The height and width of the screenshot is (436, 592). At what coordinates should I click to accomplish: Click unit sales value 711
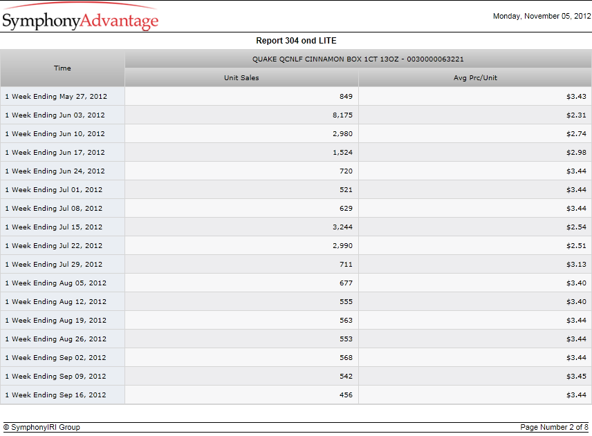coord(346,265)
